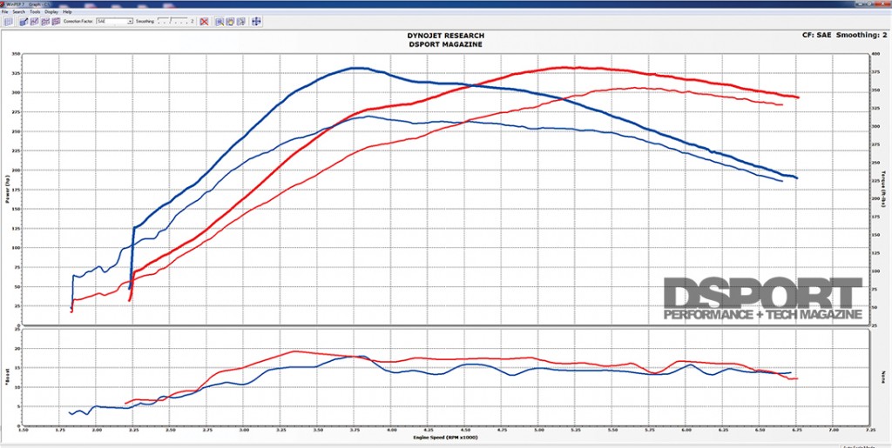Screen dimensions: 892x448
Task: Click the WinPEP 7 window title bar
Action: (446, 3)
